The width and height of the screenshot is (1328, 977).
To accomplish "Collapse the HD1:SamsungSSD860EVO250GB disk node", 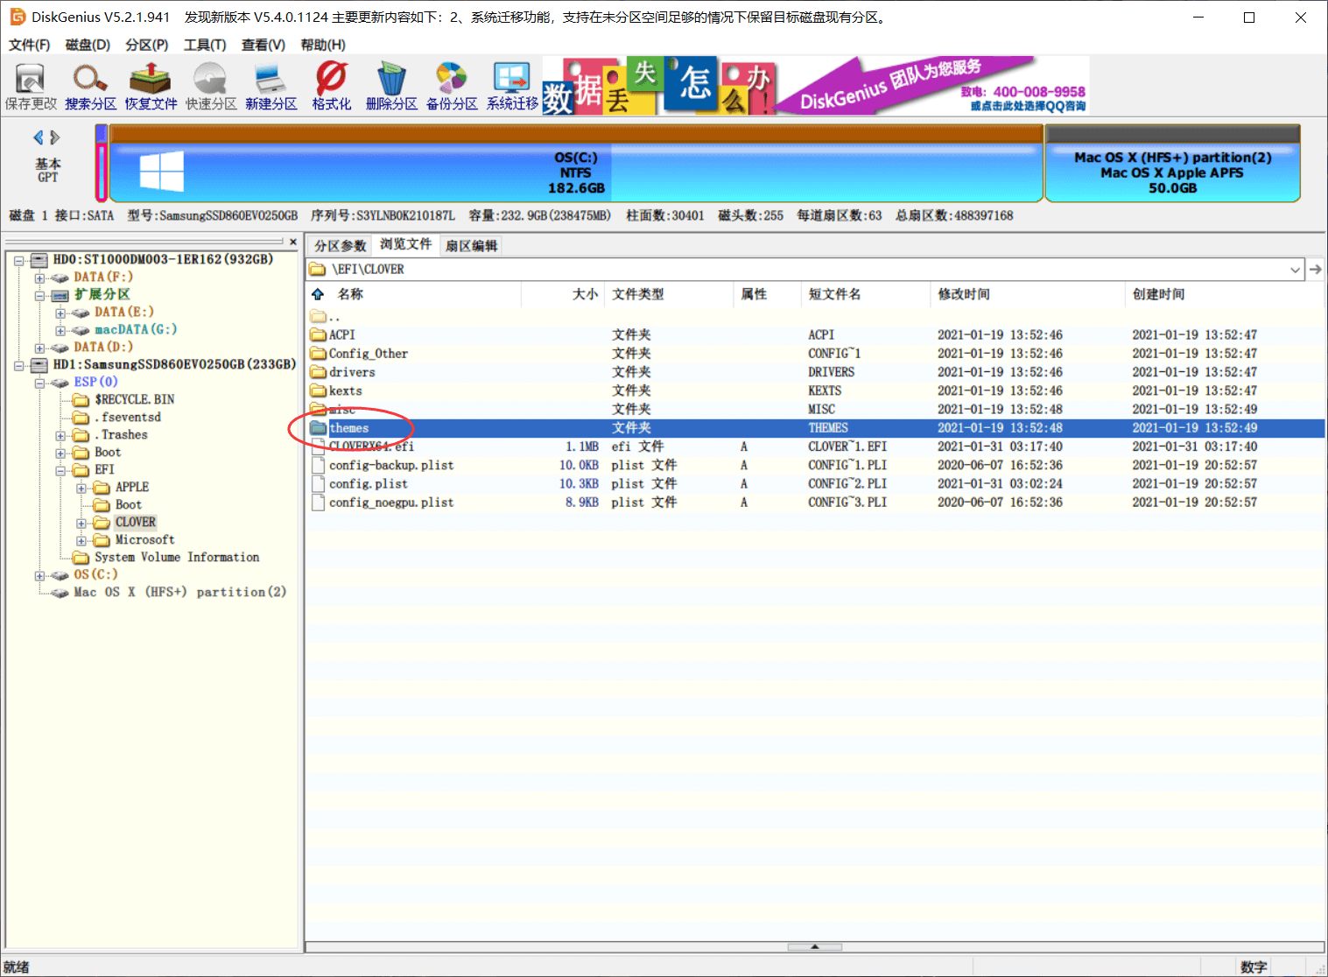I will pyautogui.click(x=18, y=365).
